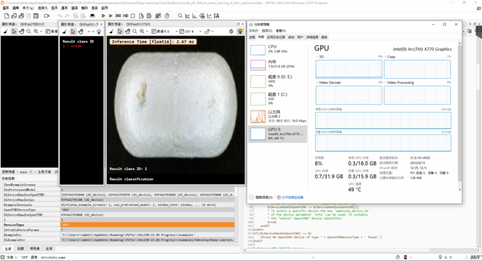
Task: Click the Save program floppy disk icon
Action: click(x=29, y=16)
